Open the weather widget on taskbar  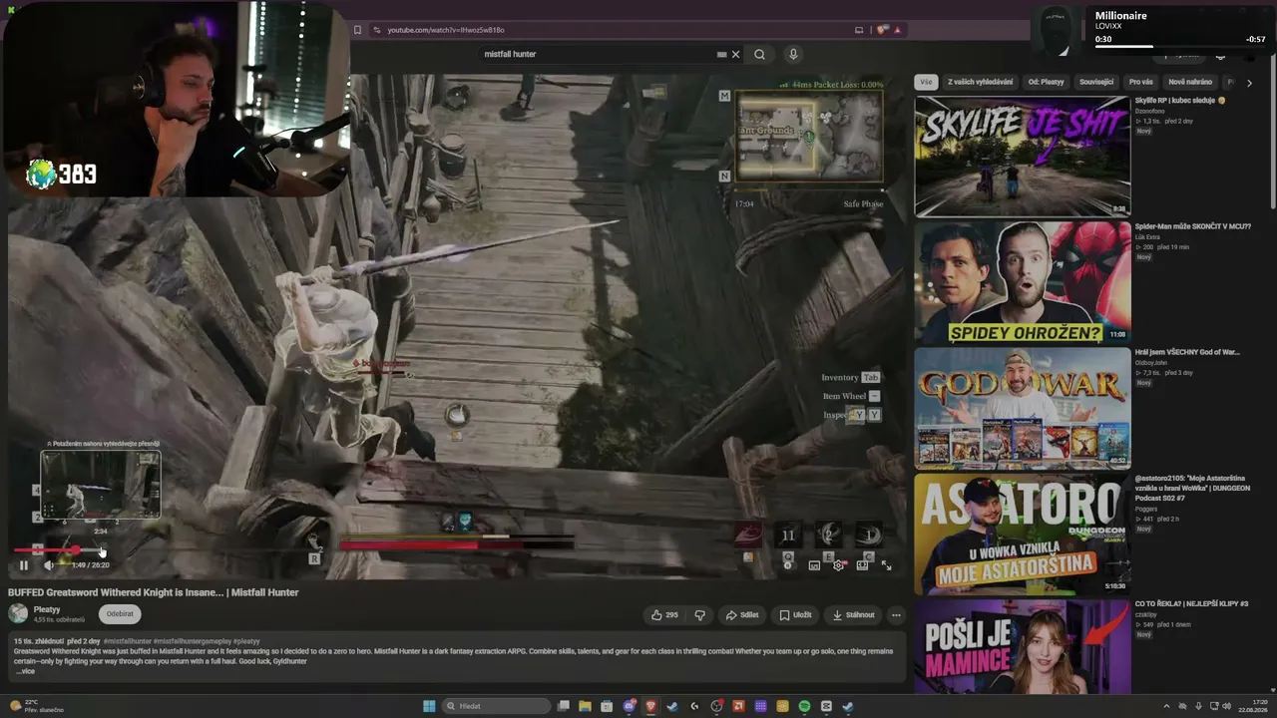tap(36, 706)
